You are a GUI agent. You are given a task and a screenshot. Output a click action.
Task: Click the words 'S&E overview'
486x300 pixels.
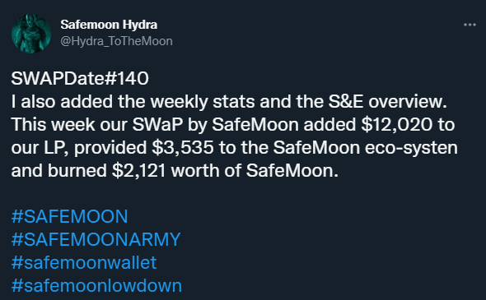(x=387, y=101)
